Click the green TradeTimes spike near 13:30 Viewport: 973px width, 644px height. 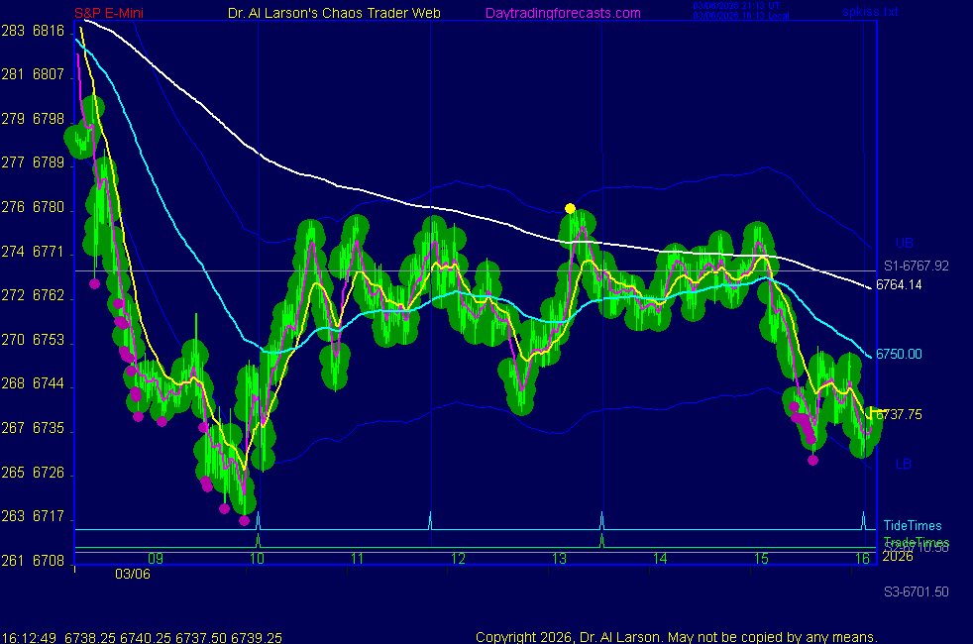tap(601, 540)
